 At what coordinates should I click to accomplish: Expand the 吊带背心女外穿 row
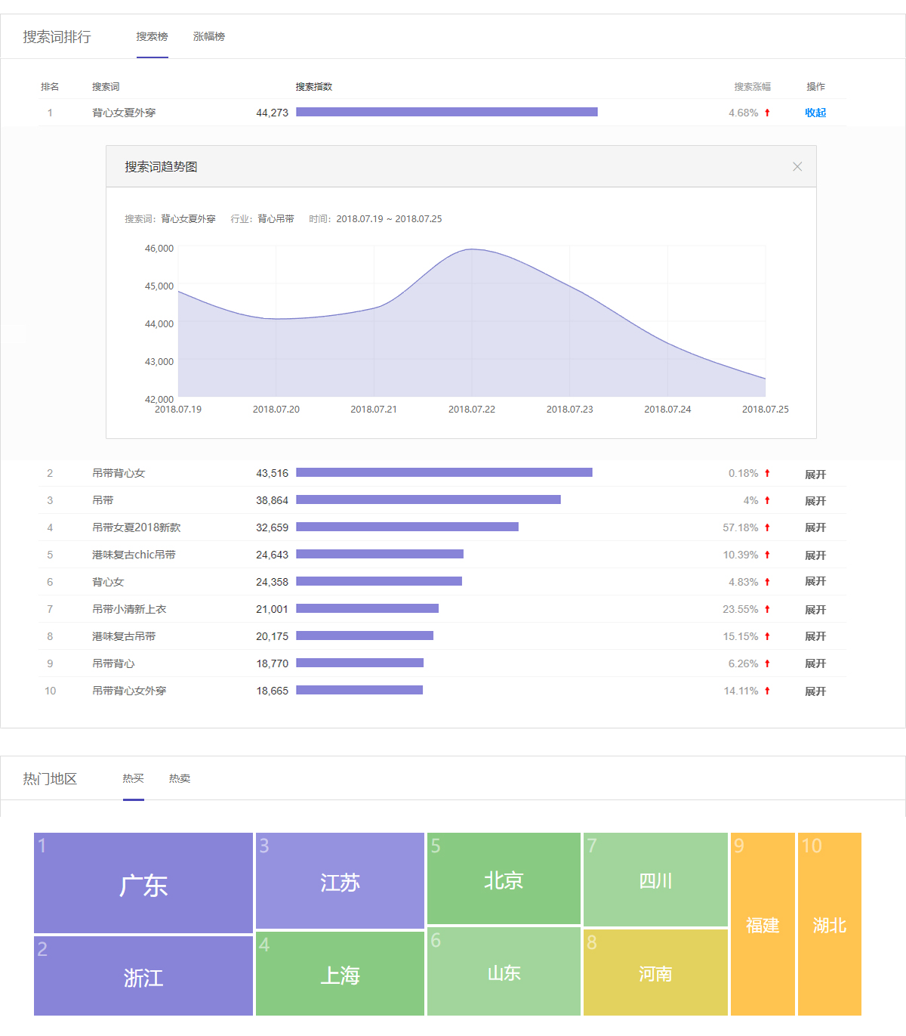click(x=815, y=691)
